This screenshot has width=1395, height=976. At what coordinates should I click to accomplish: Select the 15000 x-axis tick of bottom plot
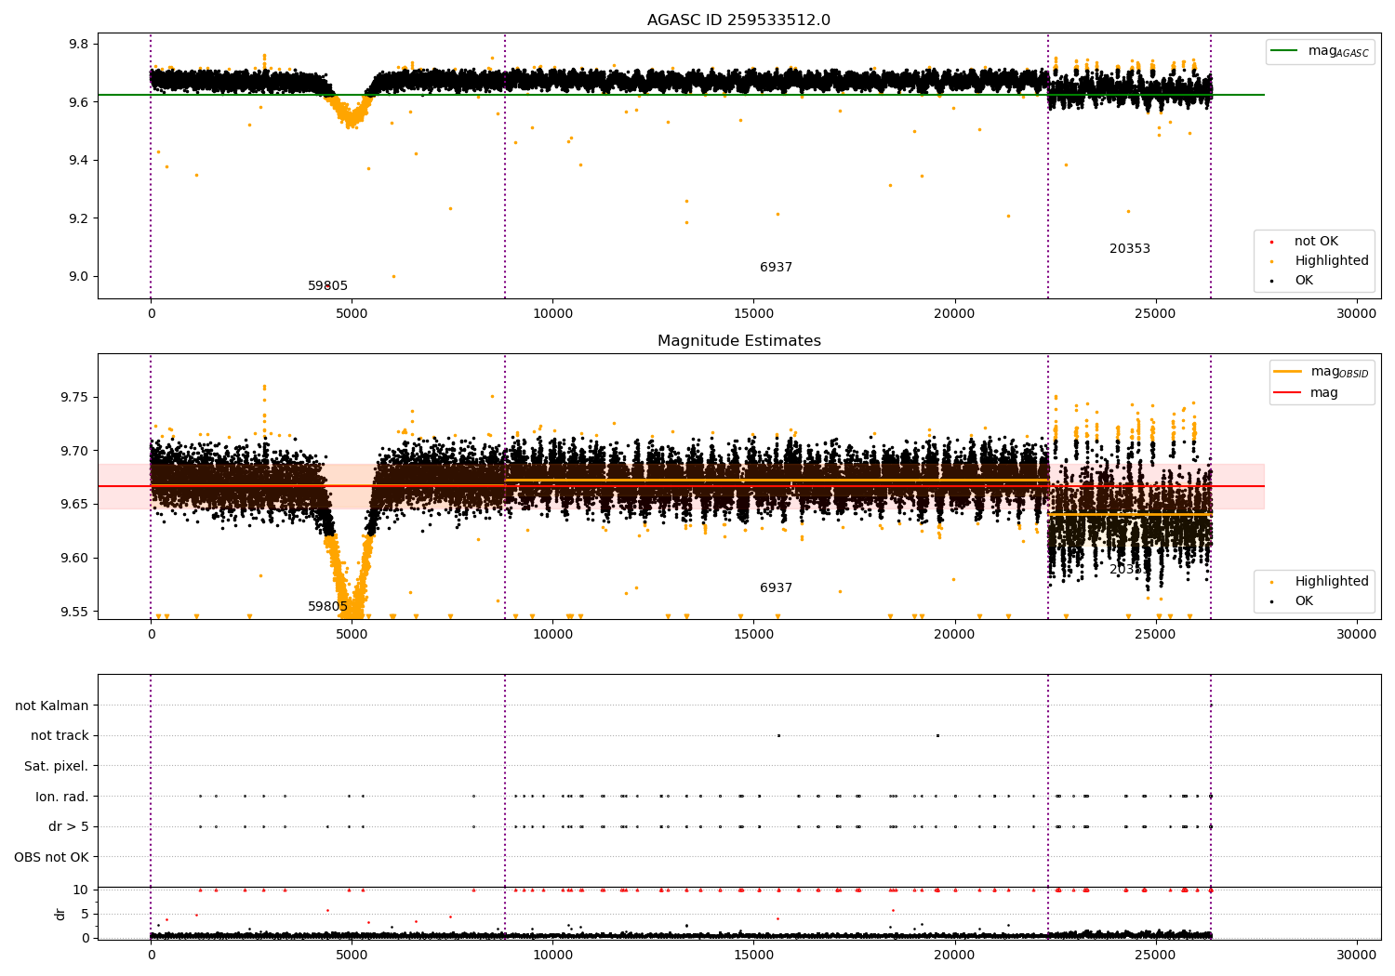[x=753, y=956]
